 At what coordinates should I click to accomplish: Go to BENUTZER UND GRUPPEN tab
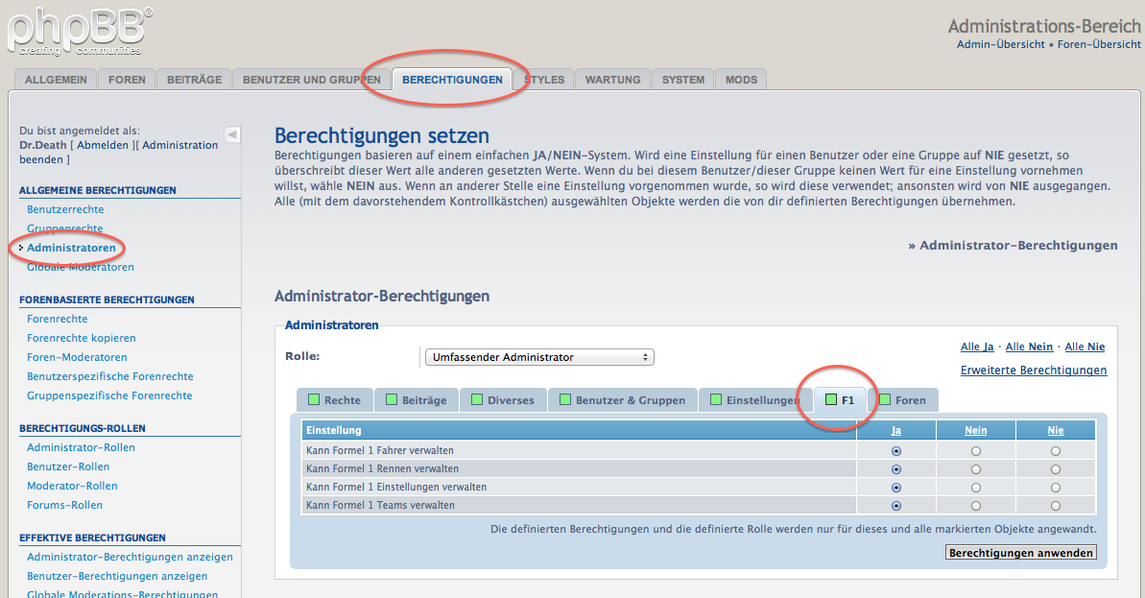tap(312, 80)
